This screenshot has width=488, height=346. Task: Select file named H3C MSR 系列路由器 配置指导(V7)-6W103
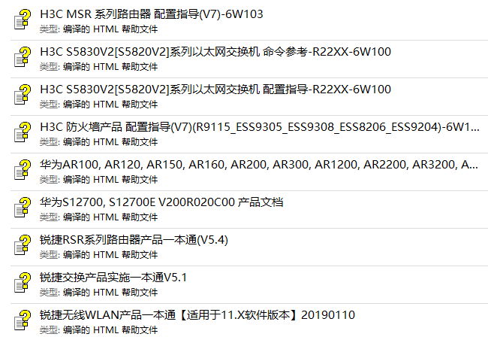pyautogui.click(x=152, y=14)
